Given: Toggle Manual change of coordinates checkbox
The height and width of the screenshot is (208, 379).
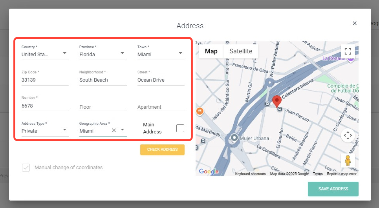Looking at the screenshot, I should (x=26, y=168).
